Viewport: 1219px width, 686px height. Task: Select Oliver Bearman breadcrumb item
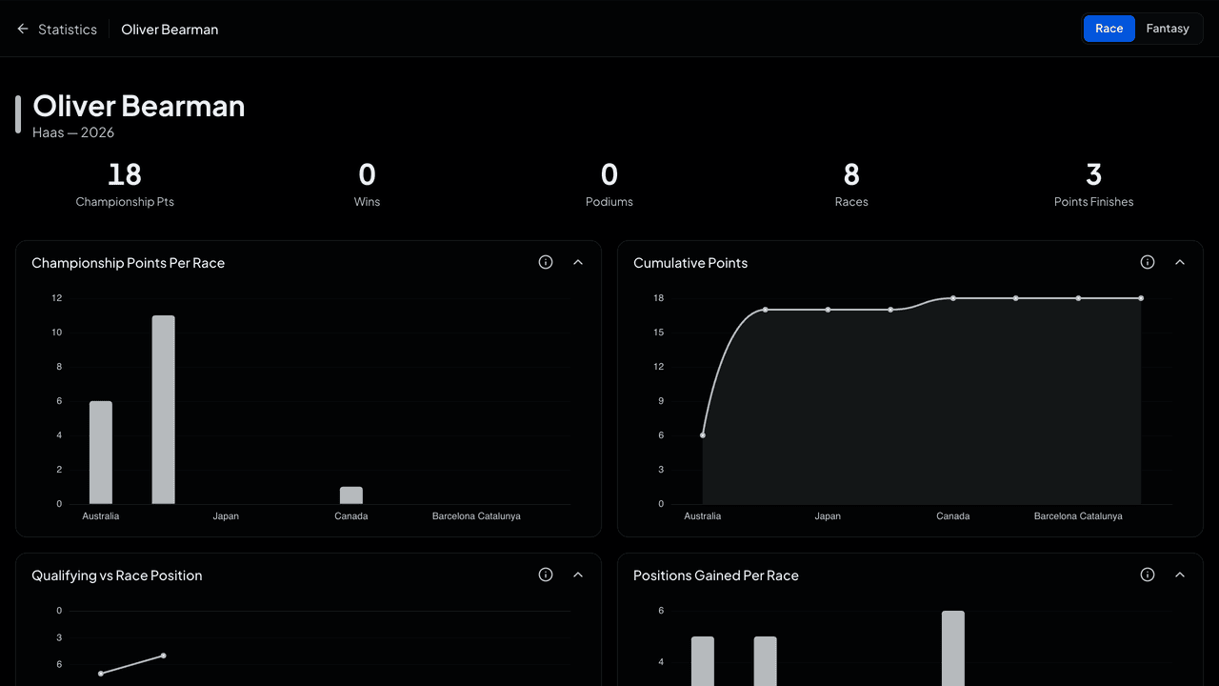click(170, 30)
